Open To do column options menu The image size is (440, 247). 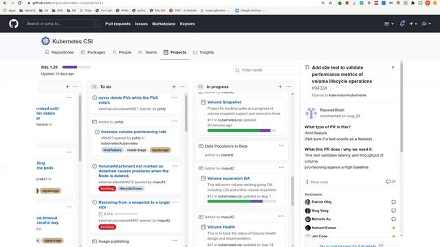pos(182,87)
